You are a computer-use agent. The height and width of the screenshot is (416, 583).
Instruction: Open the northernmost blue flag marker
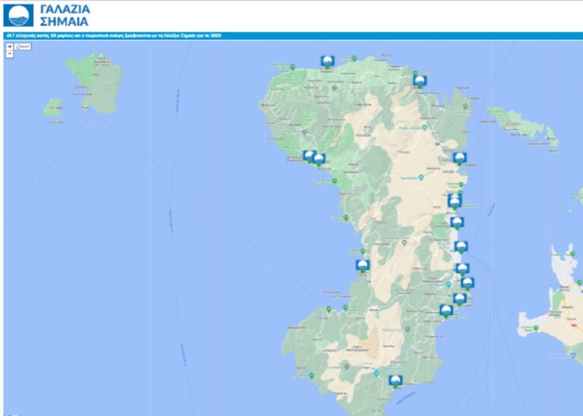(x=327, y=61)
